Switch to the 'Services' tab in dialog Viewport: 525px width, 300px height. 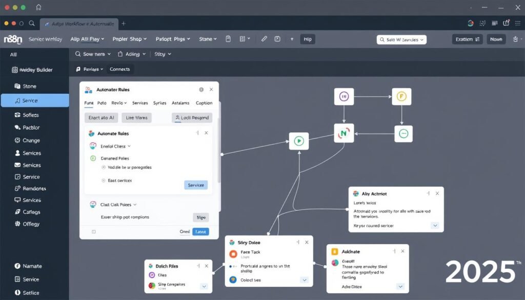pos(140,103)
